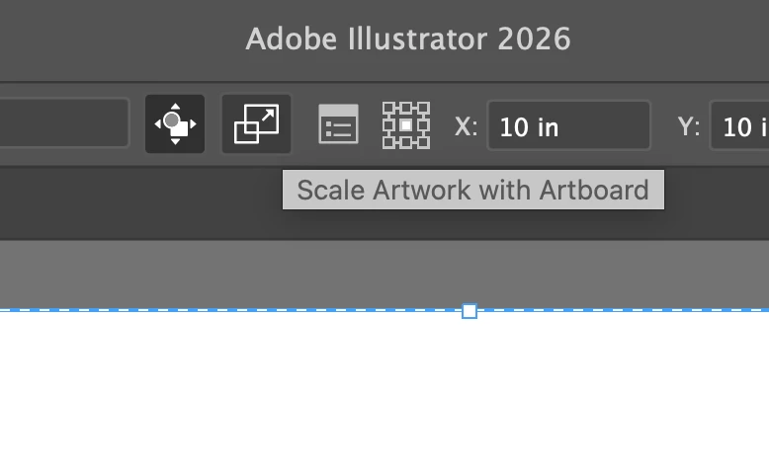Select the top-right reference point
This screenshot has width=769, height=476.
[424, 108]
